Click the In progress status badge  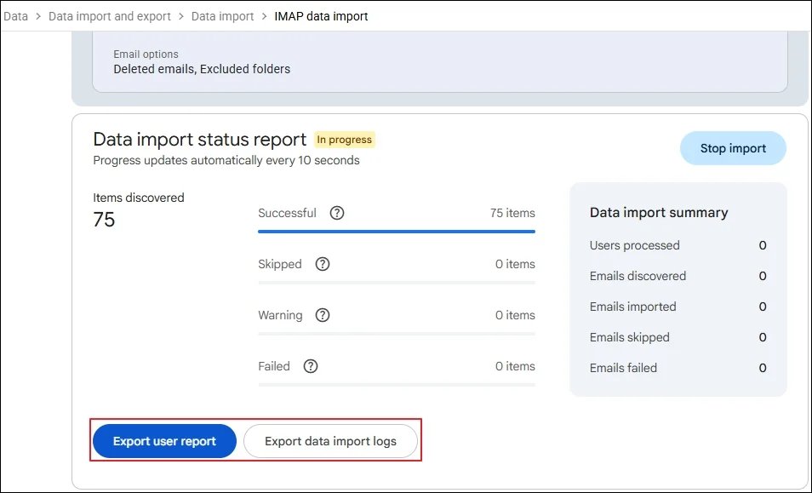(345, 140)
